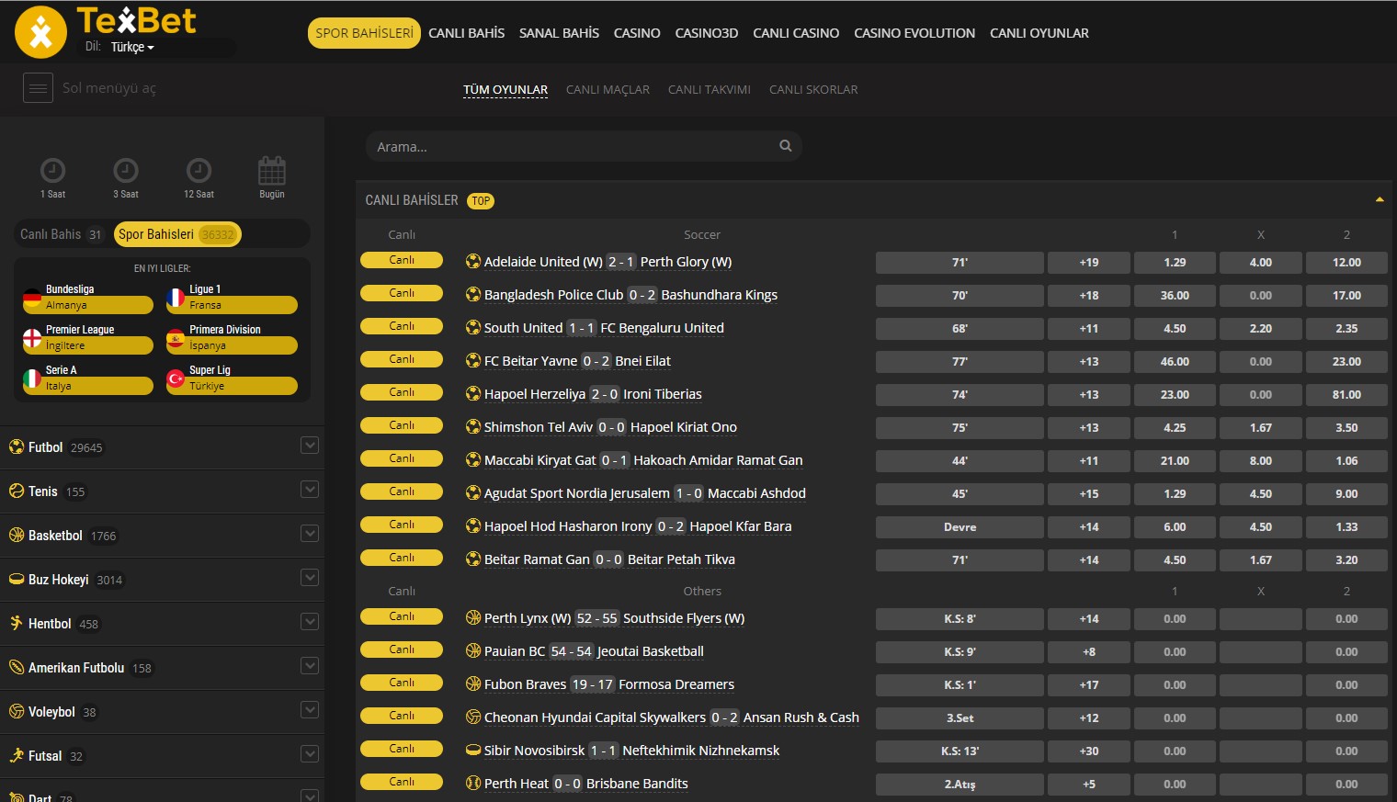Open the left menu hamburger icon
The width and height of the screenshot is (1397, 802).
point(38,88)
